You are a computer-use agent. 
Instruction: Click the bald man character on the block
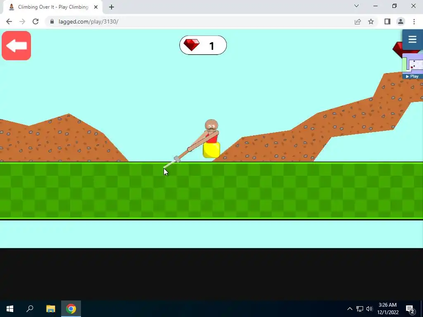(x=211, y=139)
